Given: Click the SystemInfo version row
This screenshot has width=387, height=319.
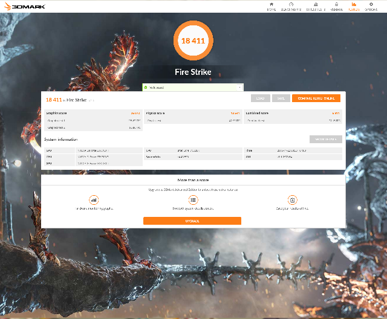Looking at the screenshot, I should click(193, 157).
